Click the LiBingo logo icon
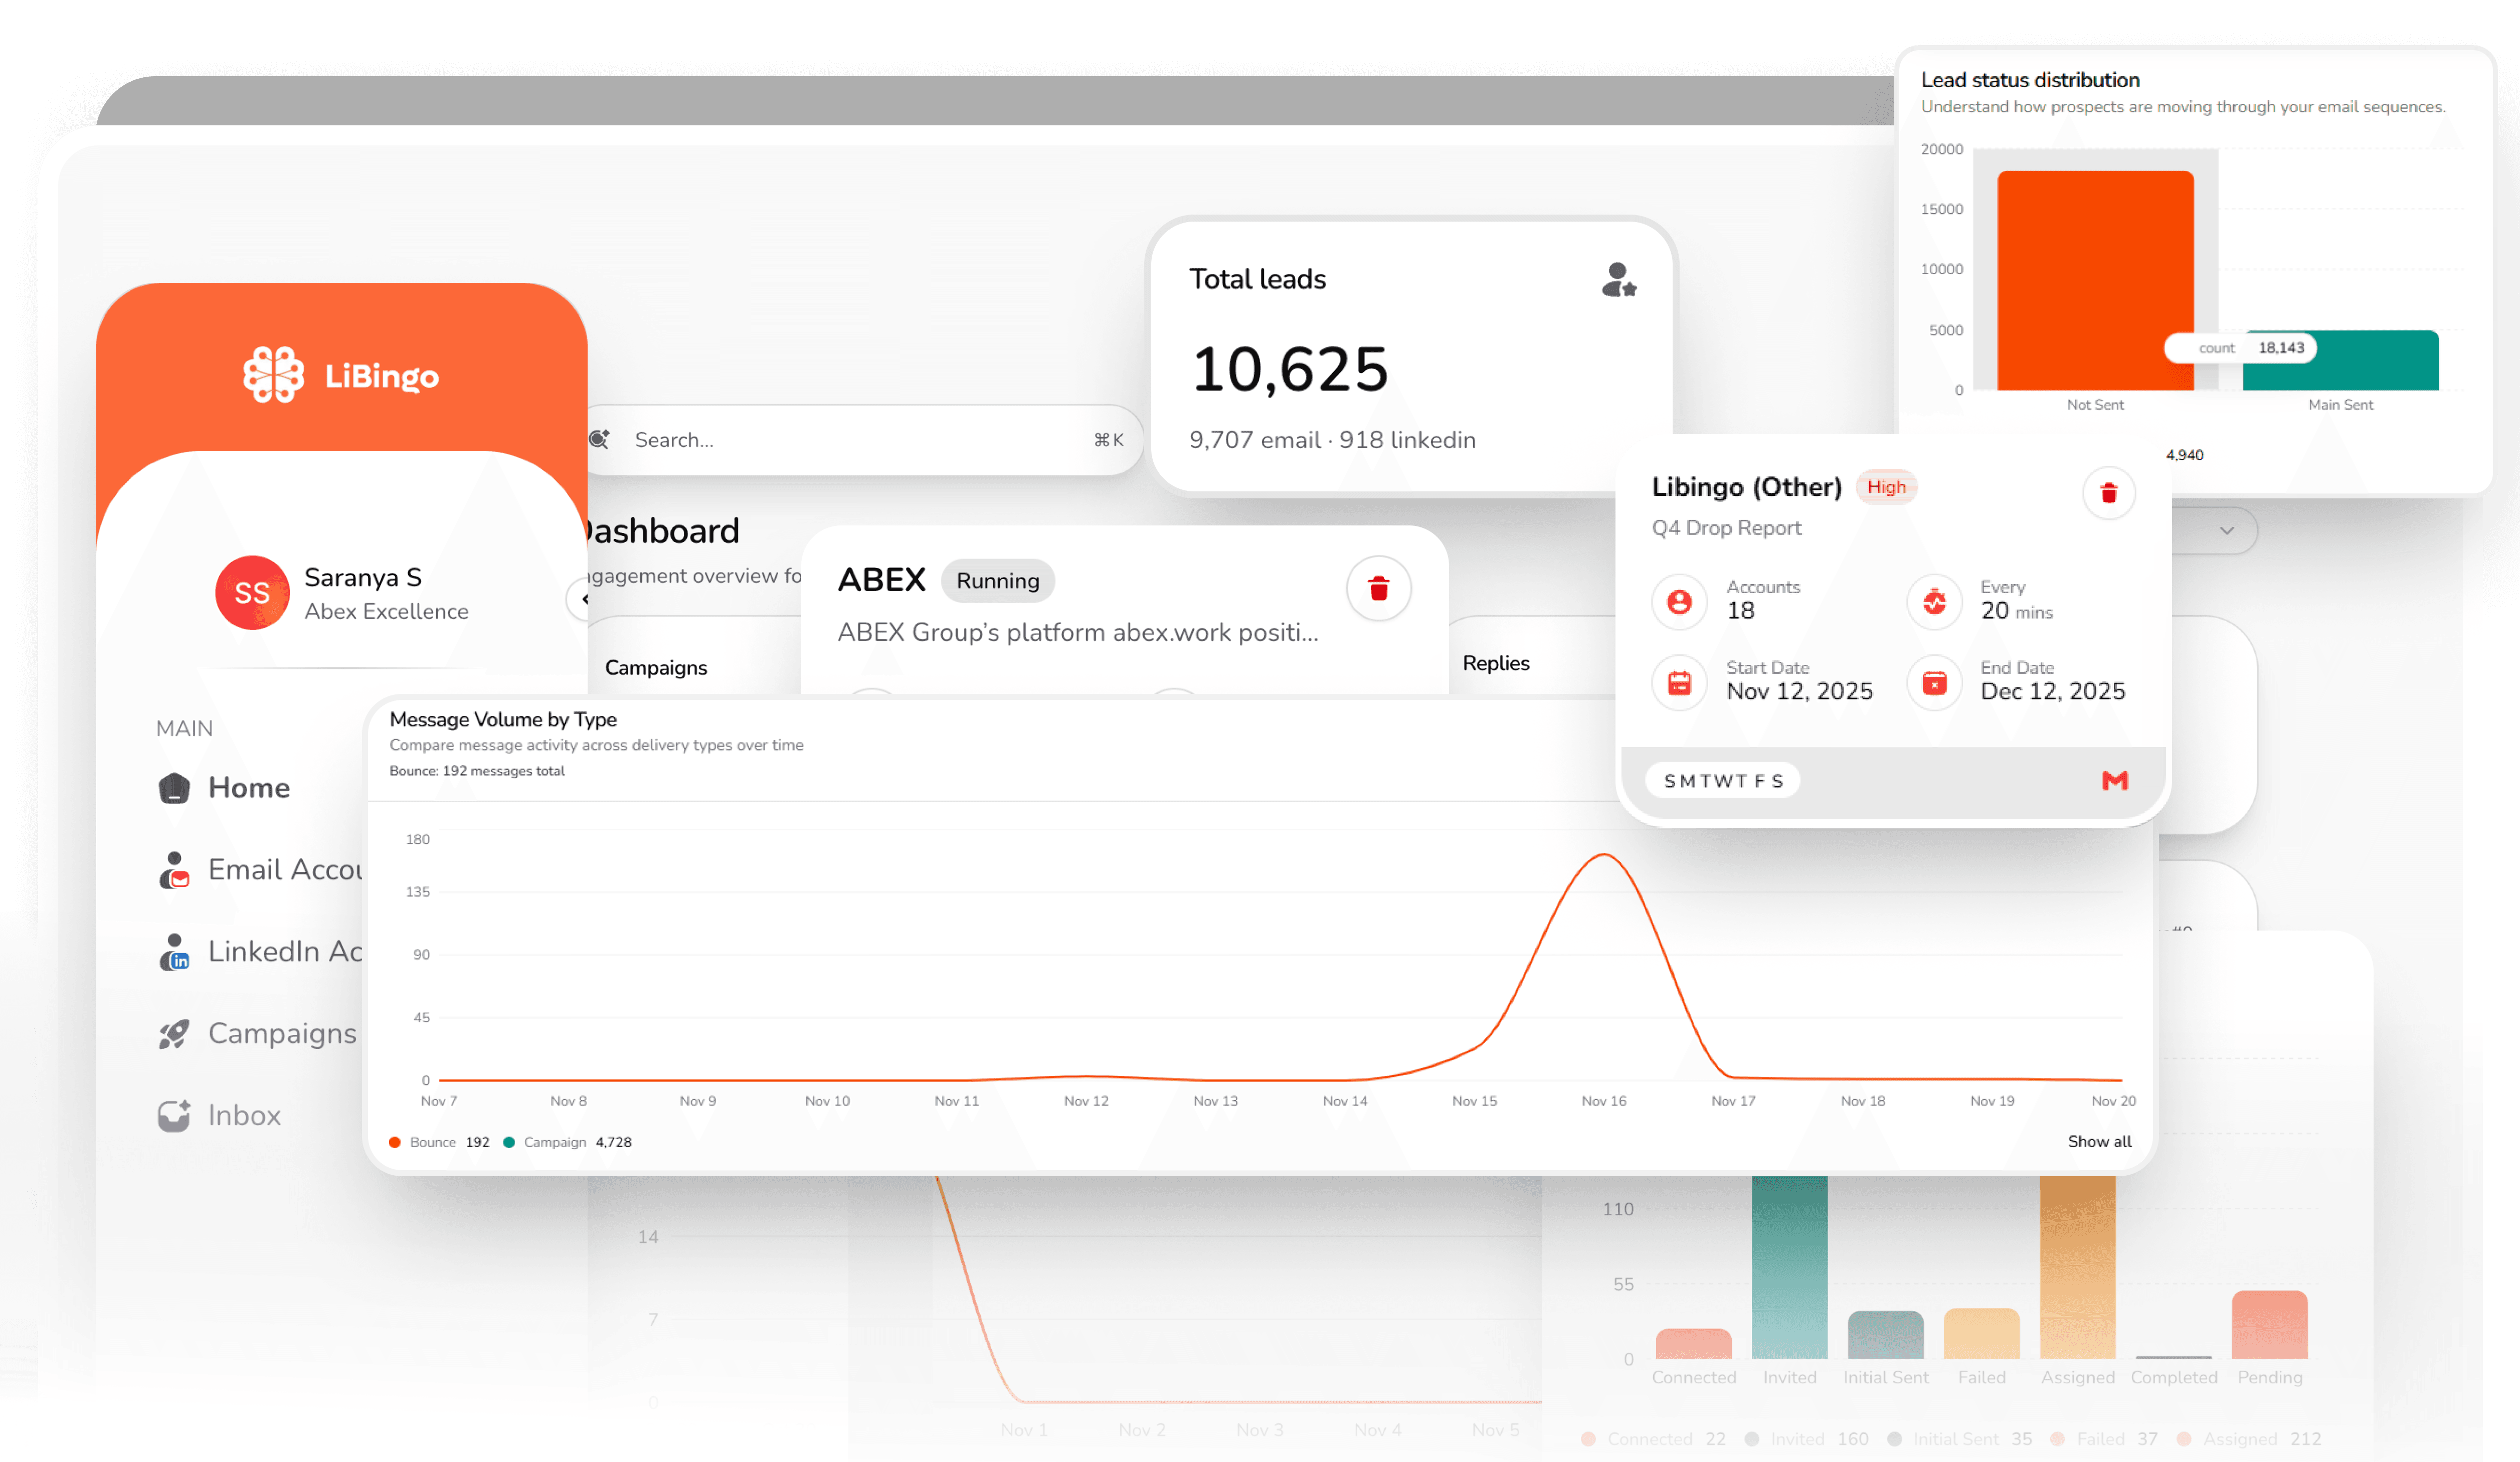 pyautogui.click(x=273, y=375)
